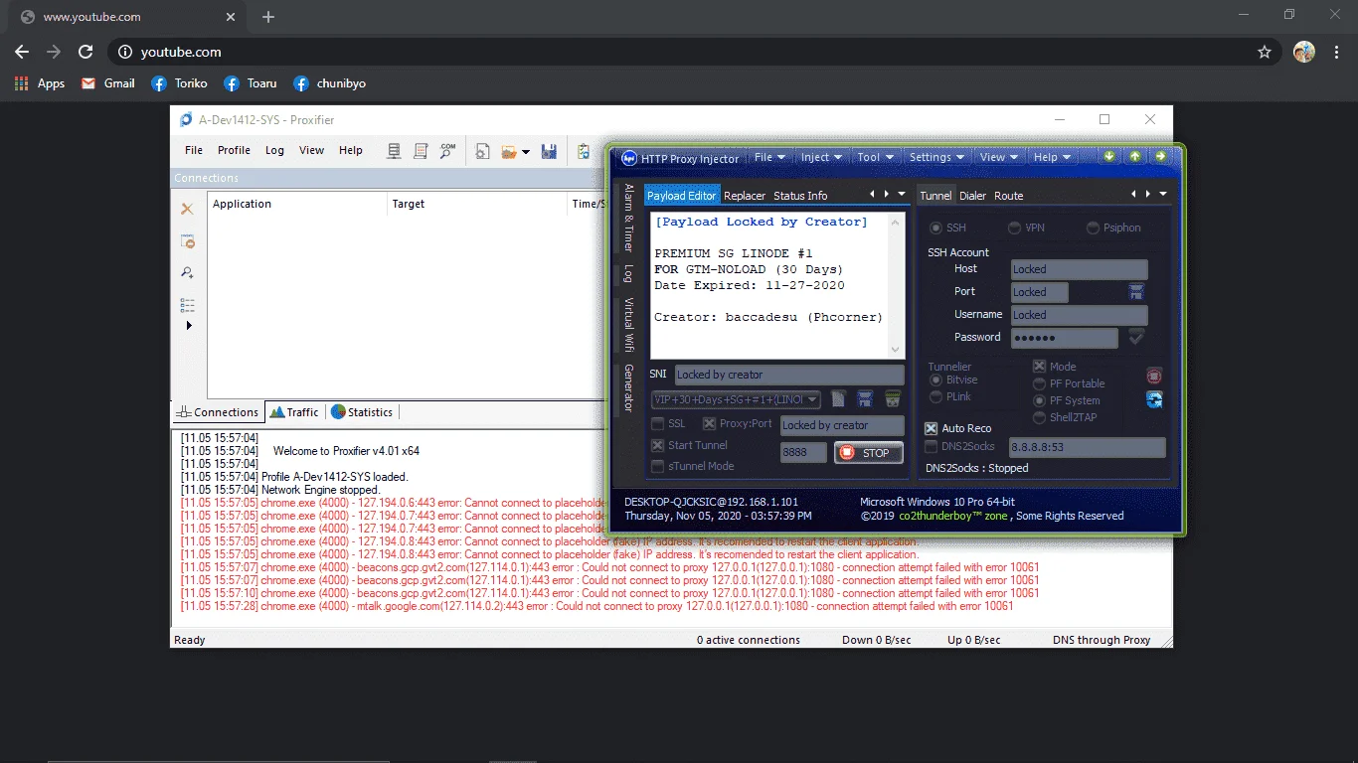This screenshot has width=1358, height=763.
Task: Enable the sTunnel Mode checkbox
Action: [x=657, y=467]
